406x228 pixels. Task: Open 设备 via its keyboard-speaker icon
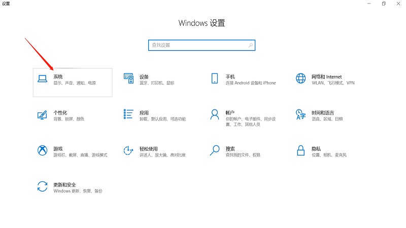128,79
